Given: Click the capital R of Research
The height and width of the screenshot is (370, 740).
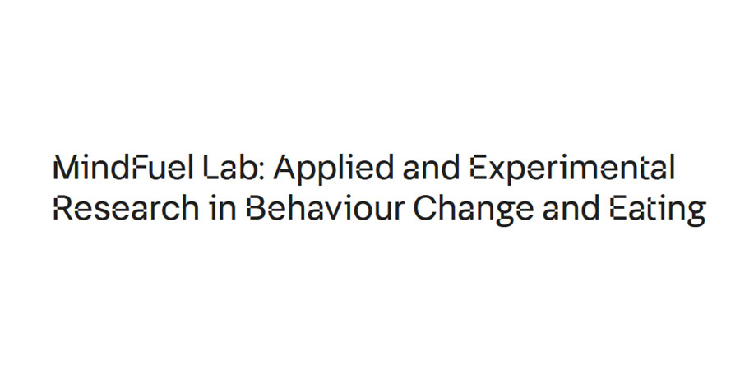Looking at the screenshot, I should click(x=62, y=209).
